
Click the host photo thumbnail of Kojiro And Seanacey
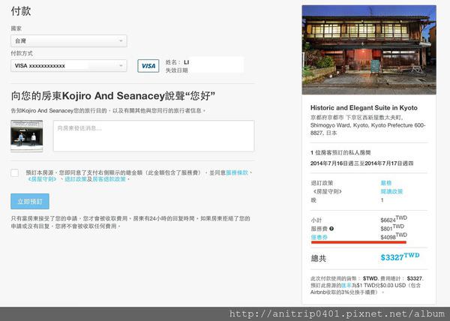tap(27, 136)
